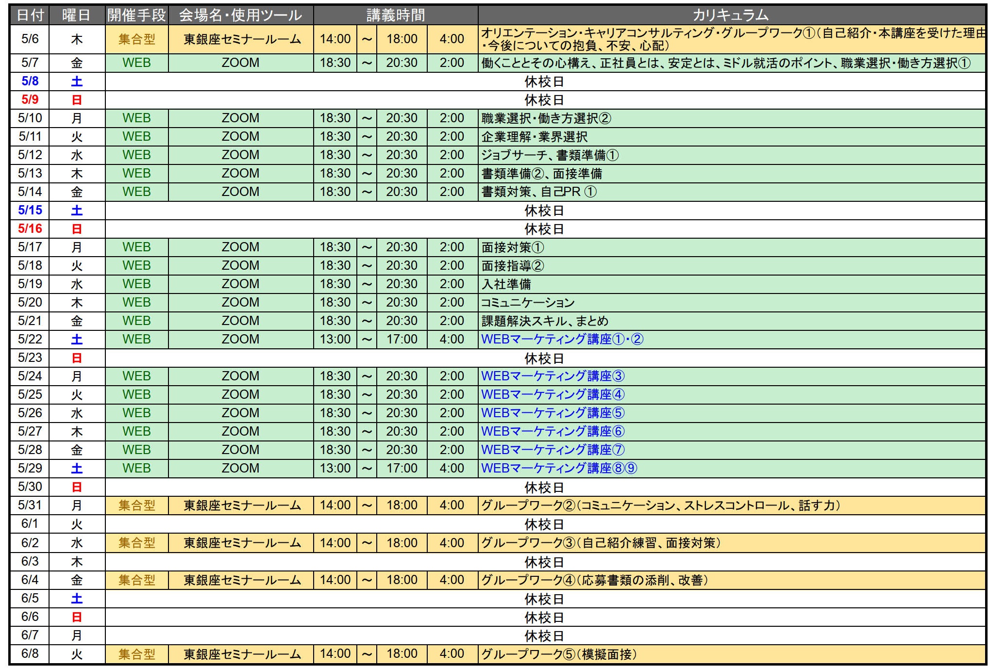Click the 曜日 column header

coord(77,16)
